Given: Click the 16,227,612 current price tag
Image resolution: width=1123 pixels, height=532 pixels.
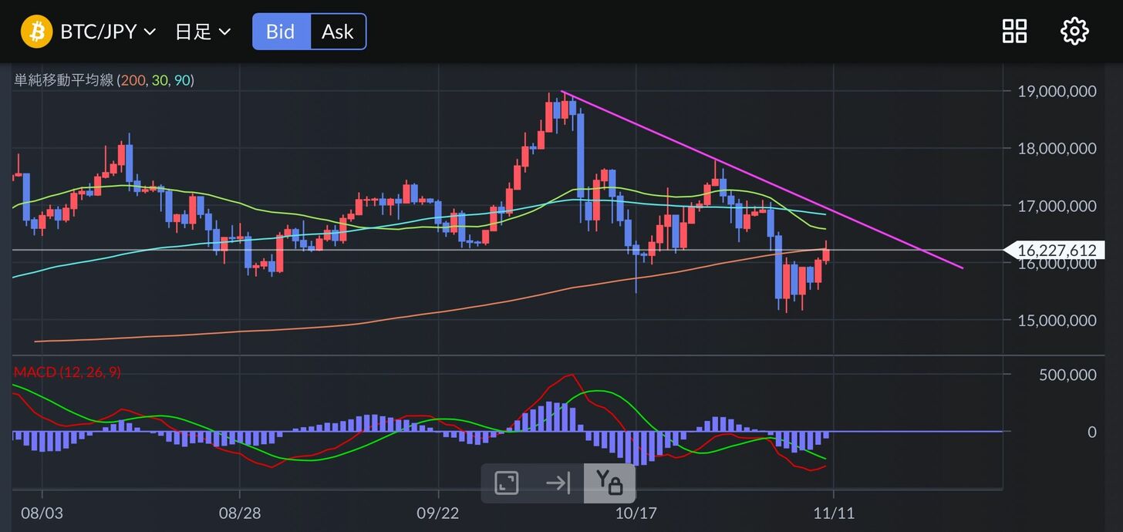Looking at the screenshot, I should 1055,250.
